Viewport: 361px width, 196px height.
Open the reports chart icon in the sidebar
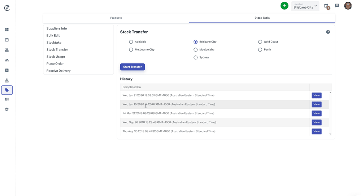(x=7, y=70)
